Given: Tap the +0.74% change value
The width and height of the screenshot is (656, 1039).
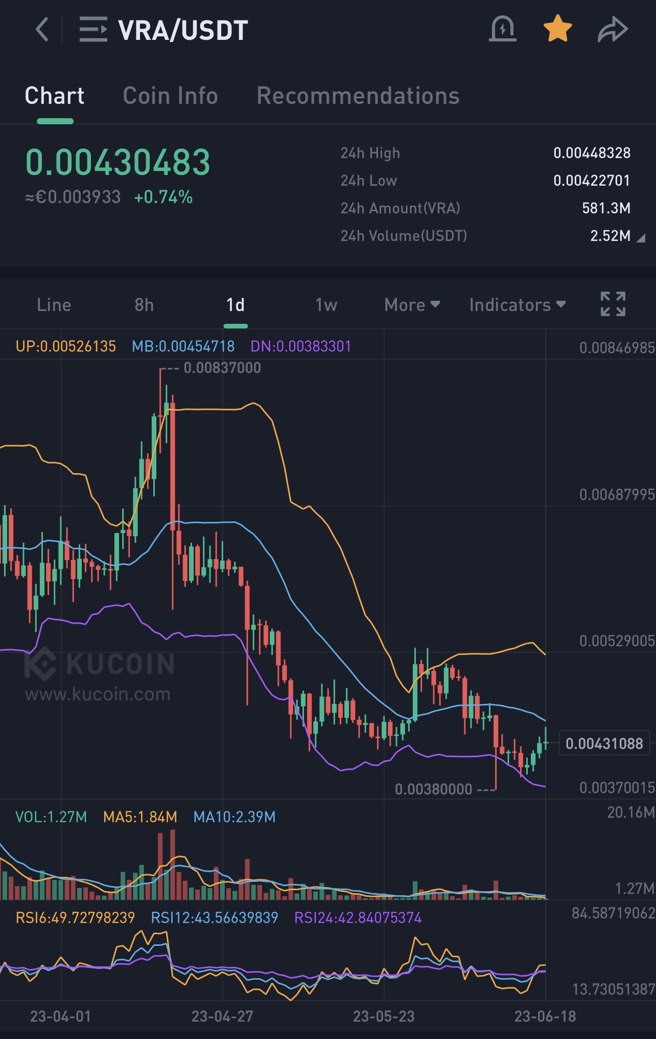Looking at the screenshot, I should [x=163, y=197].
